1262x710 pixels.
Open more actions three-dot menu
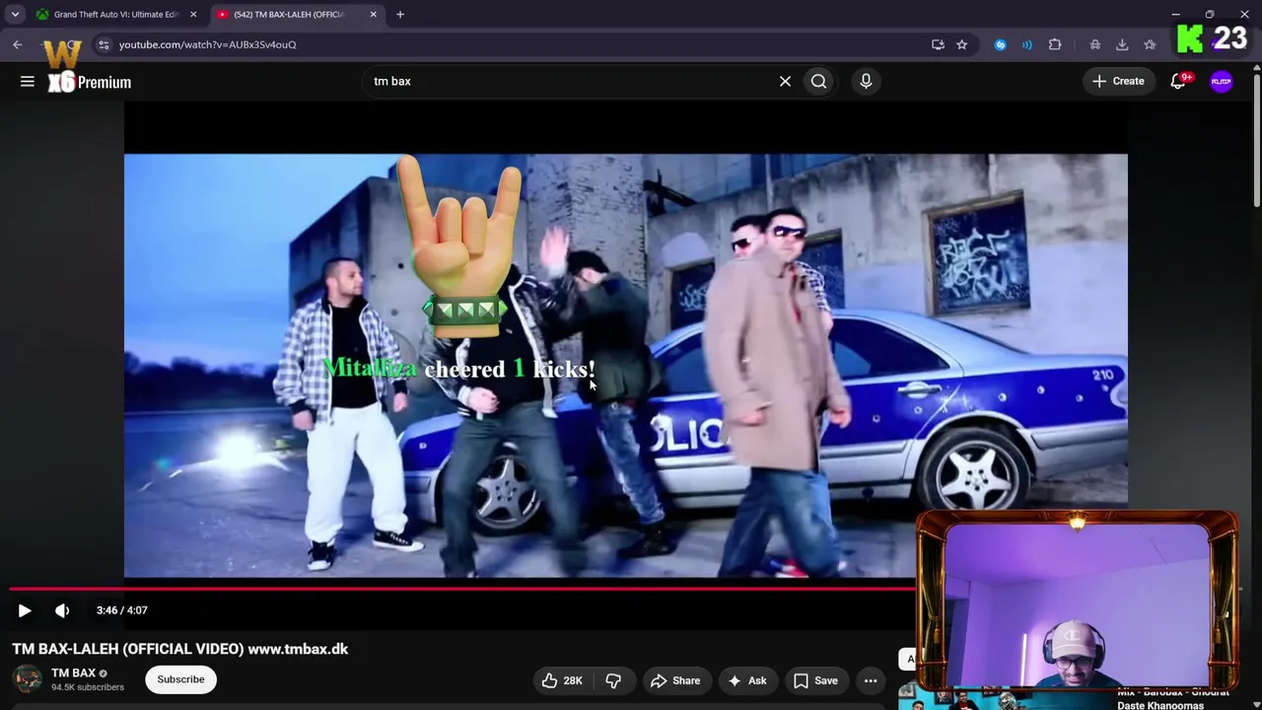click(x=871, y=680)
